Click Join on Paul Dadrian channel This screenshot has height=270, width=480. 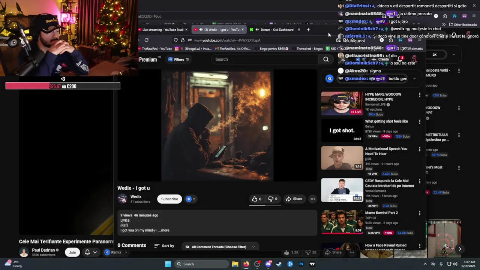[72, 252]
